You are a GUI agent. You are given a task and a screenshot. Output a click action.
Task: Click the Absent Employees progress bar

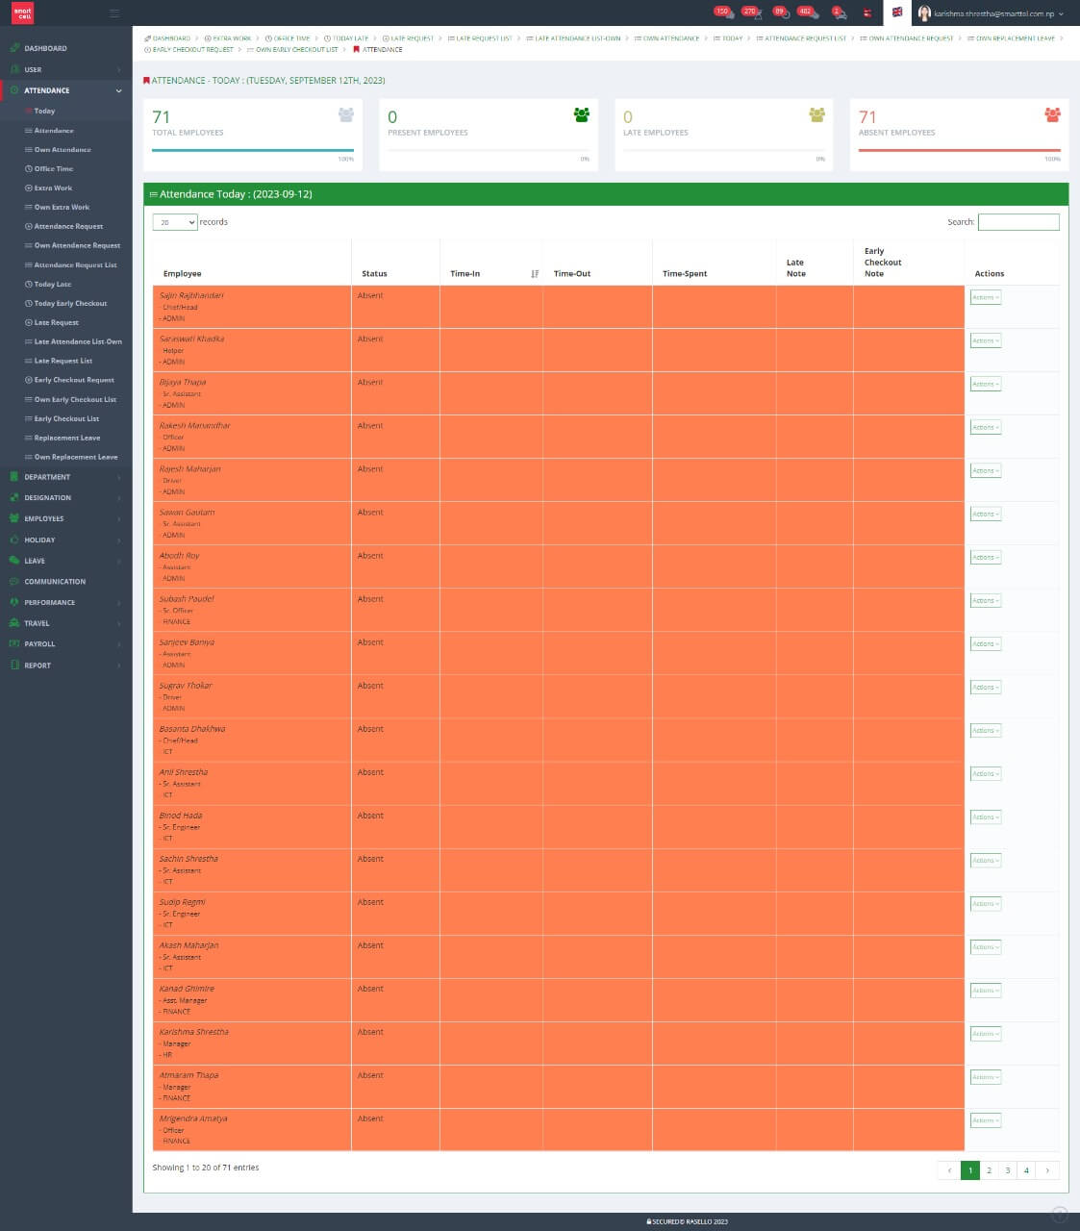point(959,150)
